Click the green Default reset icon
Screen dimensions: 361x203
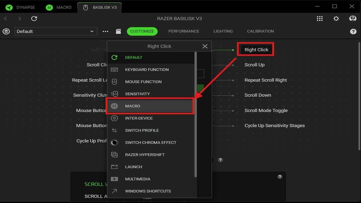pos(115,58)
